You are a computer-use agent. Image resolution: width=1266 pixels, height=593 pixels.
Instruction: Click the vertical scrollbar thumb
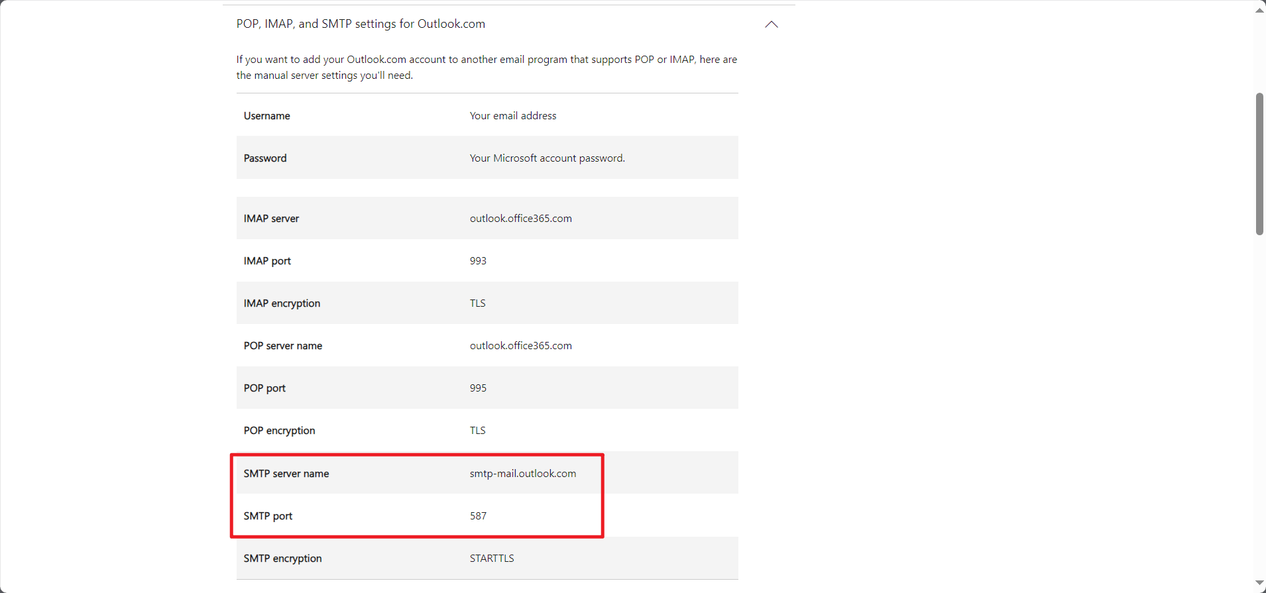click(x=1259, y=164)
